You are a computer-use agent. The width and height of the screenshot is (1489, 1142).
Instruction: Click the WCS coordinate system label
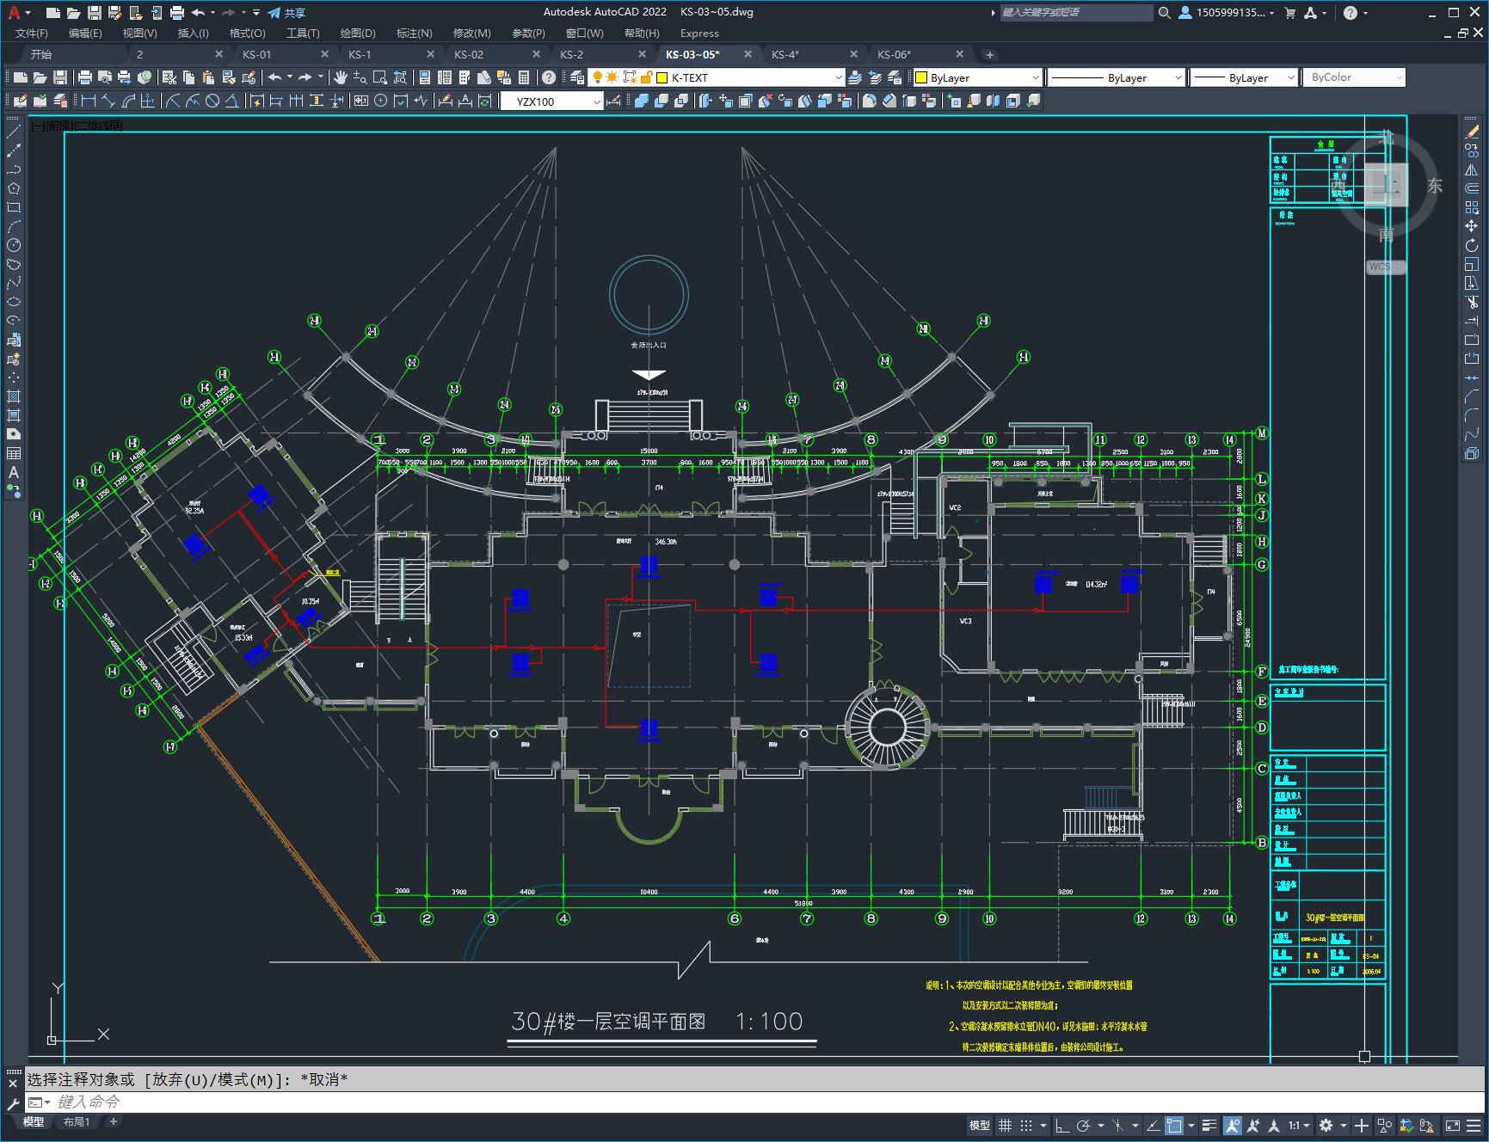pos(1384,267)
